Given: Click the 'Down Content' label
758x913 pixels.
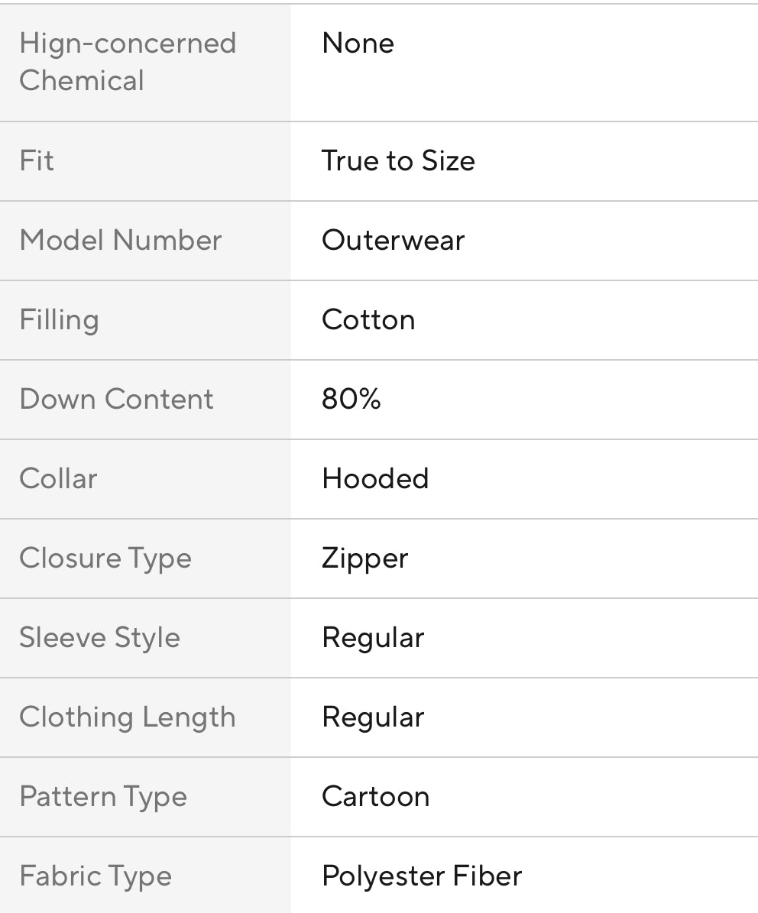Looking at the screenshot, I should [116, 400].
